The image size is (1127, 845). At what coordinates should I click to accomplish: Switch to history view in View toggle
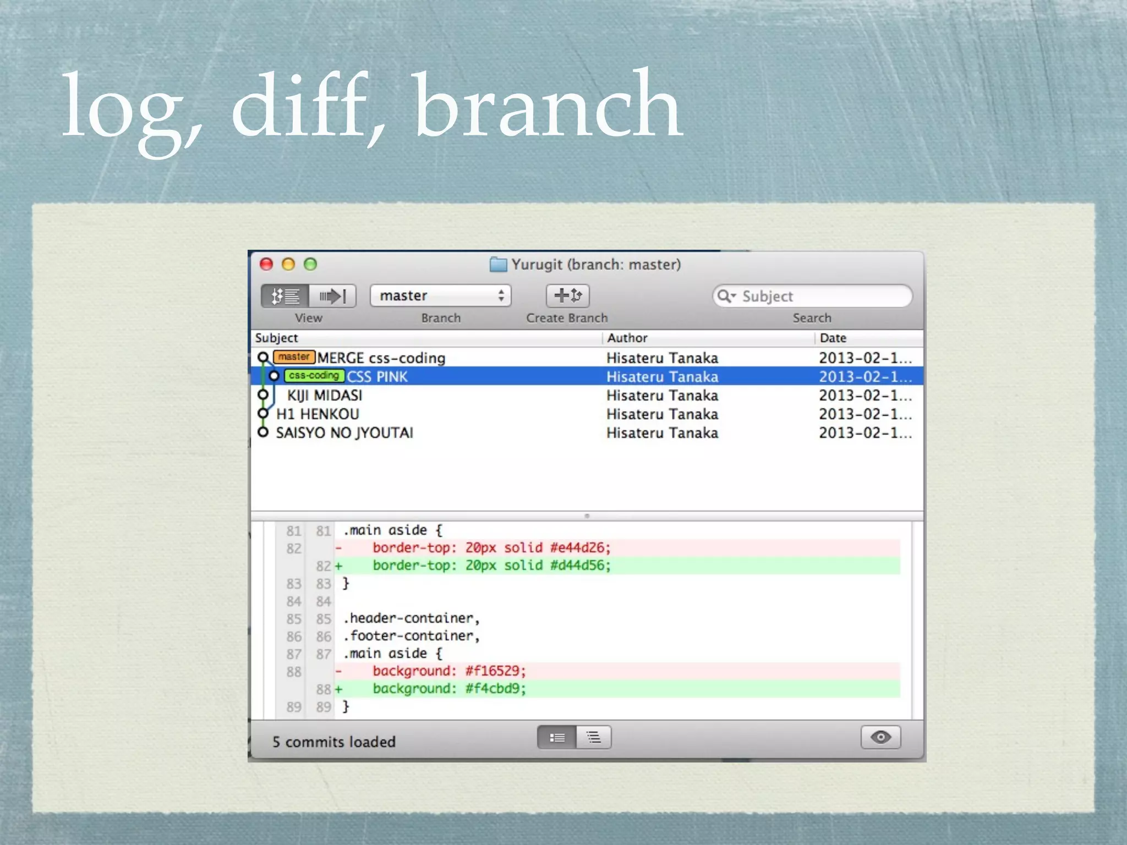point(285,296)
